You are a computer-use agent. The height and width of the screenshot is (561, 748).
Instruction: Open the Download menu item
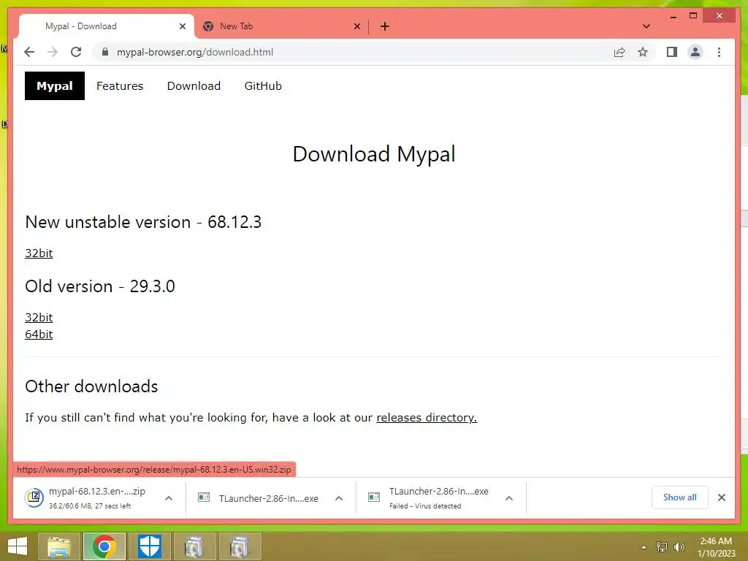194,86
